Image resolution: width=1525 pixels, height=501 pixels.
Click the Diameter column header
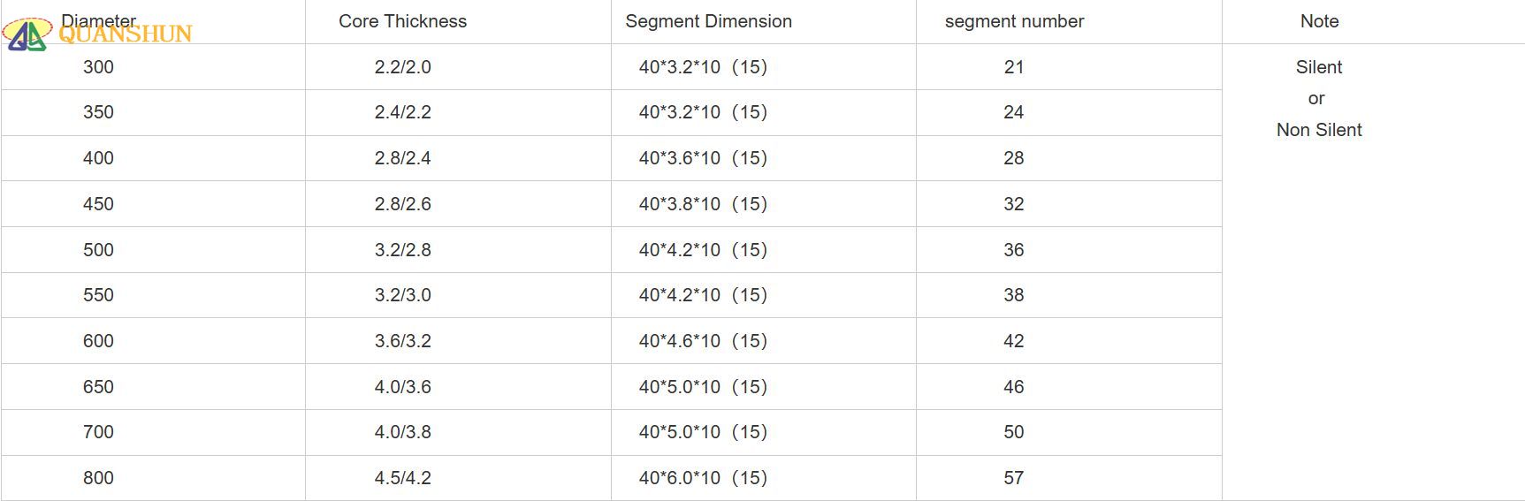tap(99, 19)
